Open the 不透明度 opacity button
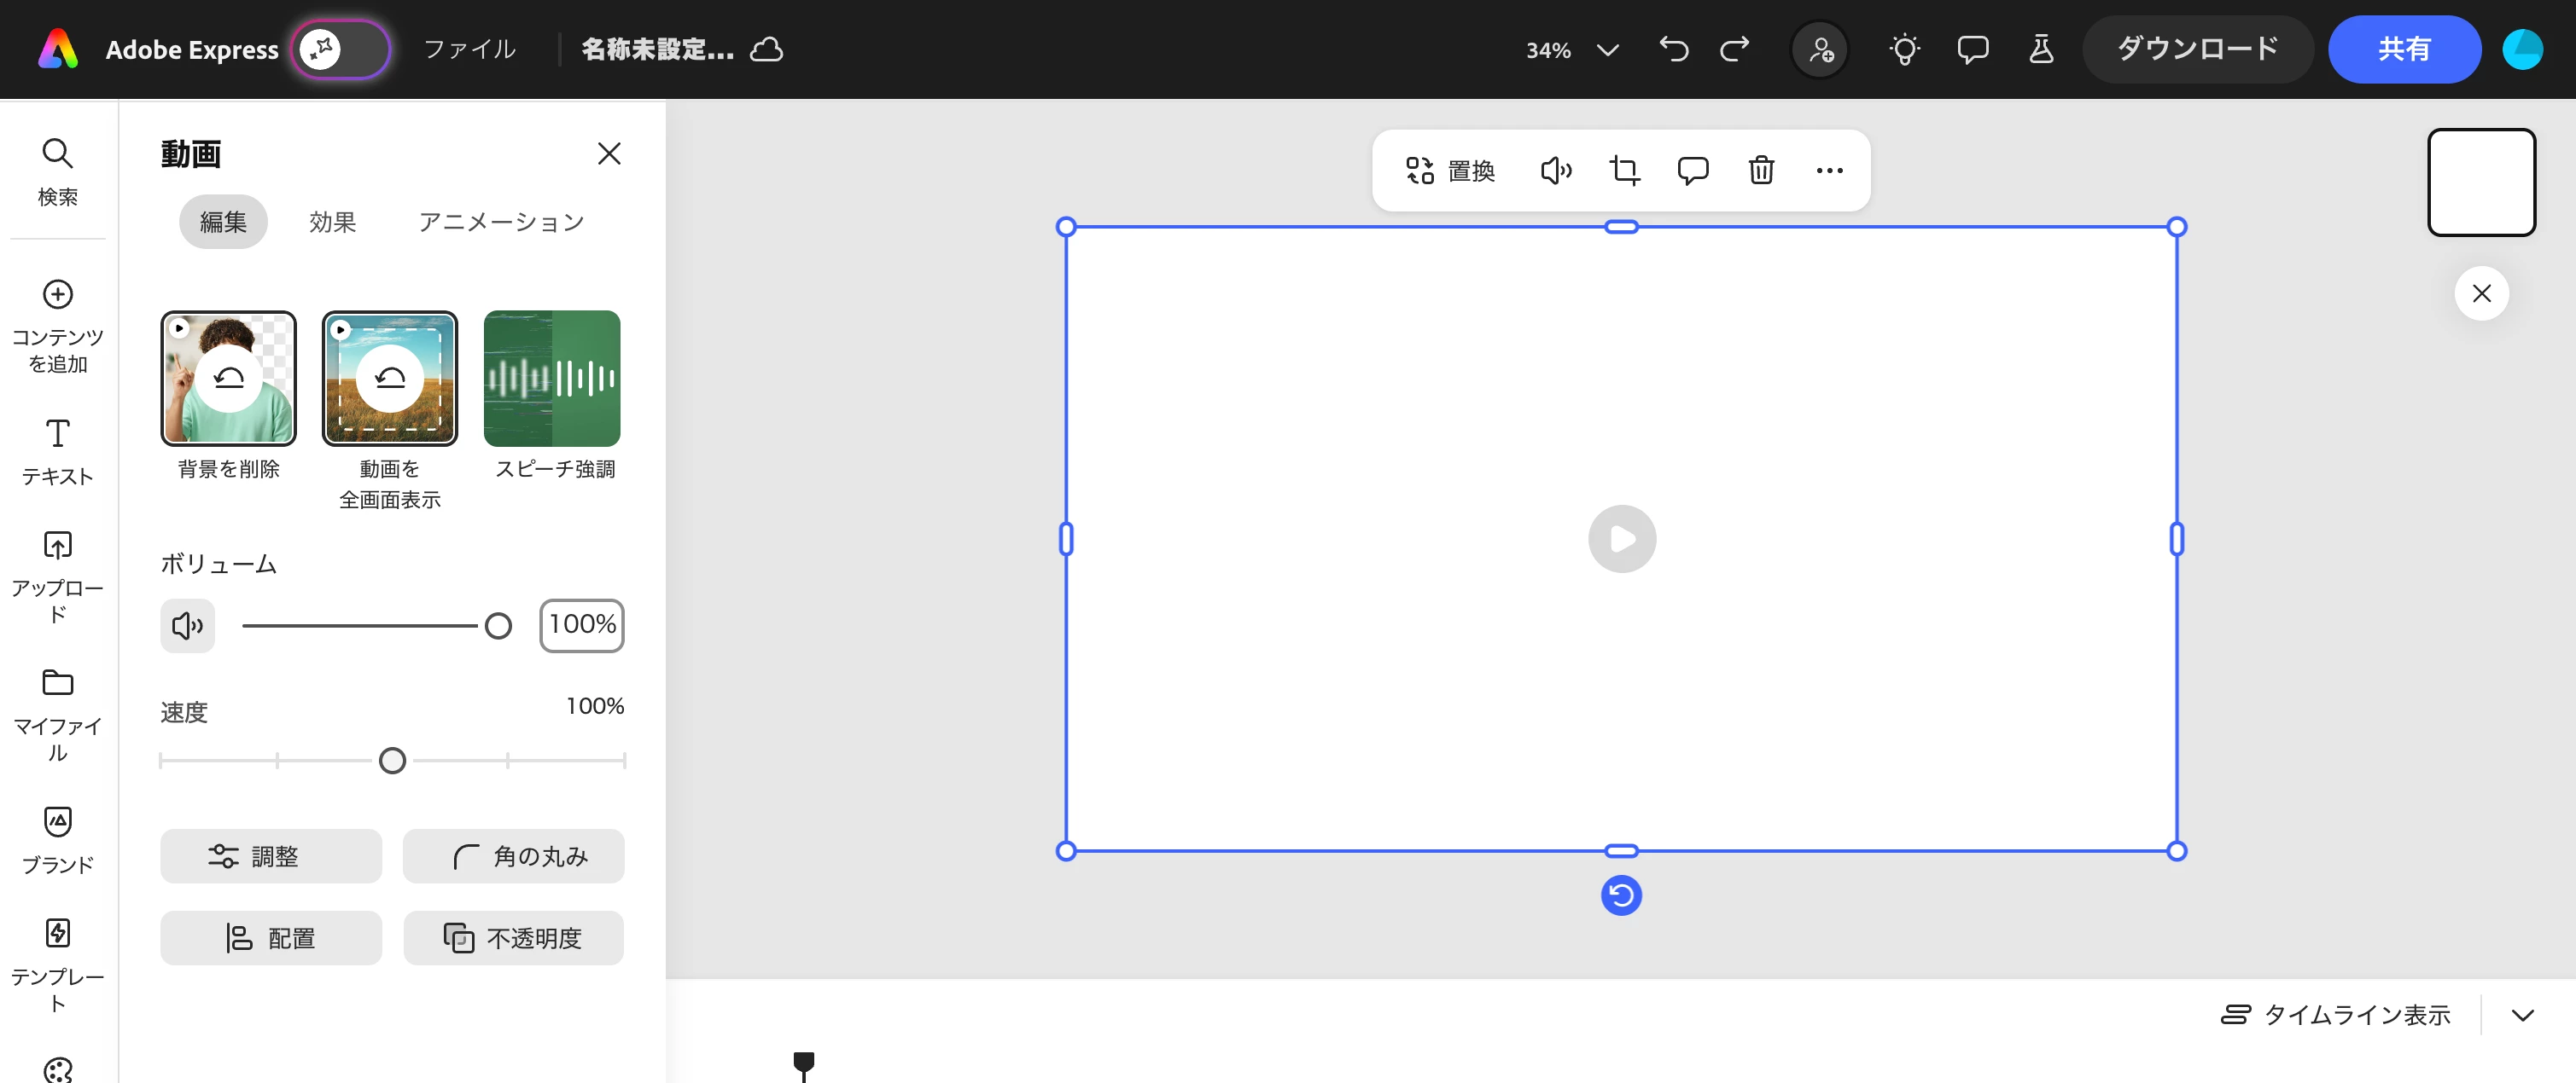Screen dimensions: 2576x1083 (514, 938)
